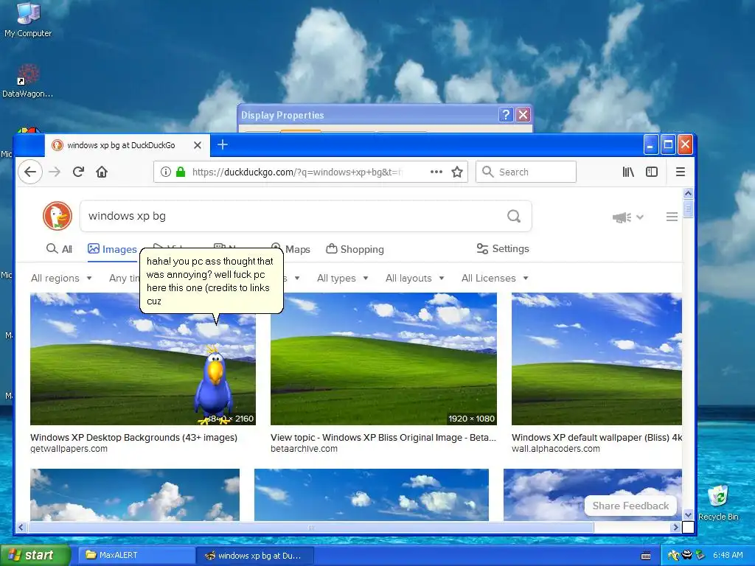Image resolution: width=755 pixels, height=566 pixels.
Task: Click the Display Properties help question button
Action: 506,115
